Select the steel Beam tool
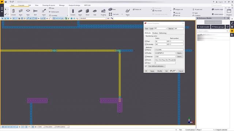The width and height of the screenshot is (234, 131). point(20,12)
